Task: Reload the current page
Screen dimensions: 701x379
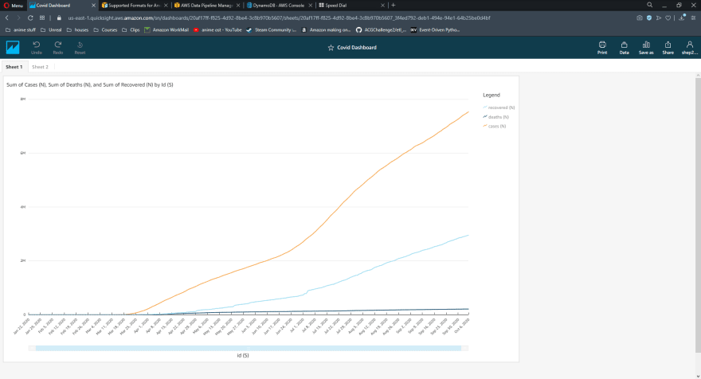Action: pyautogui.click(x=30, y=18)
